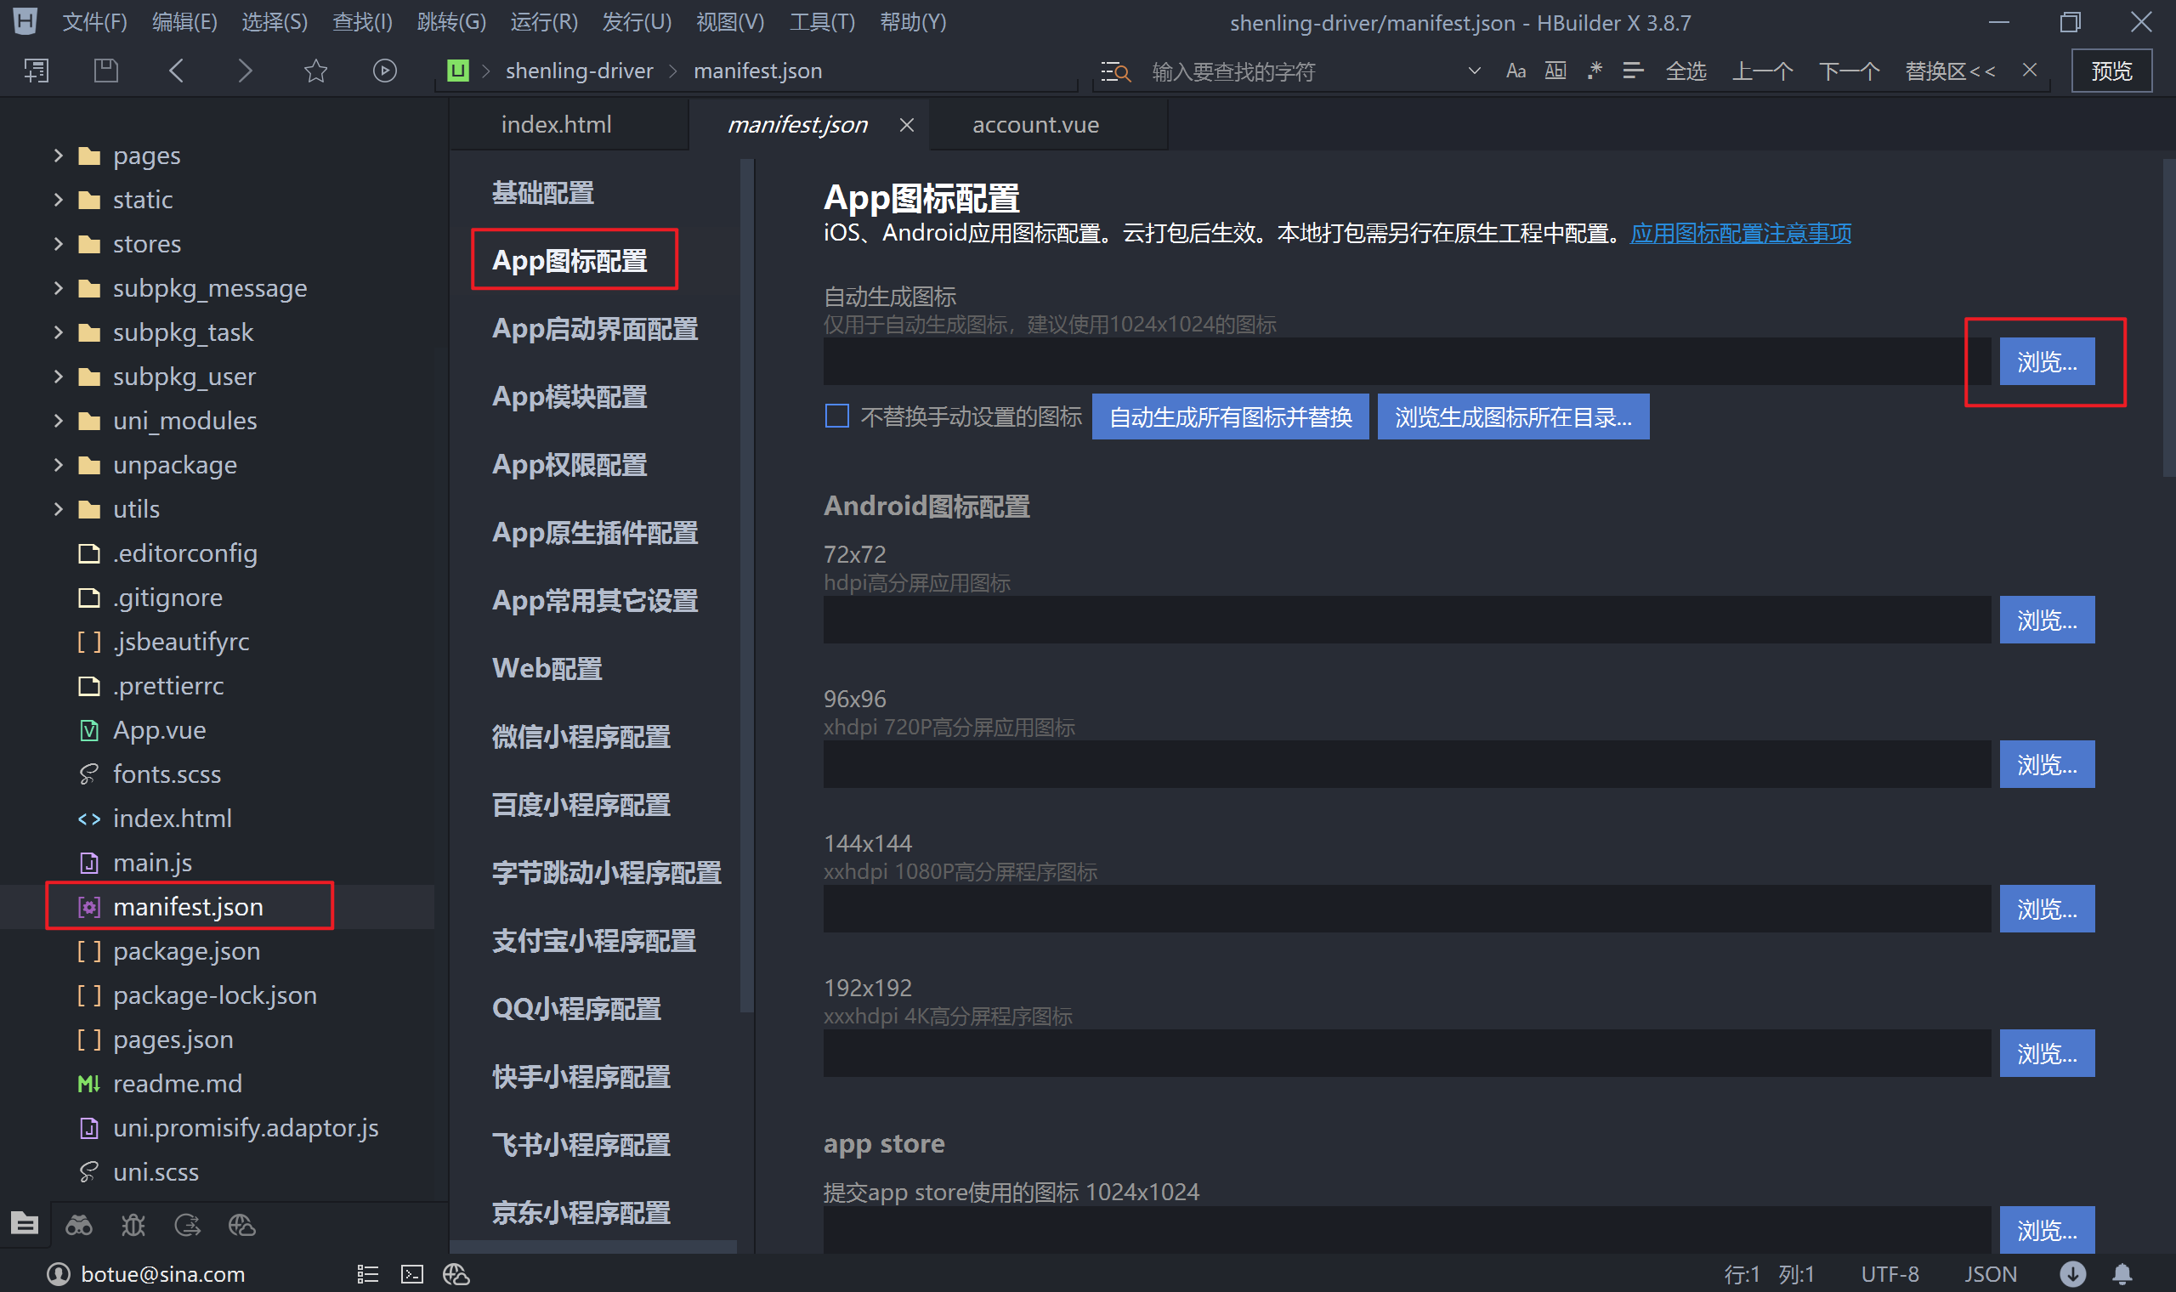The height and width of the screenshot is (1292, 2176).
Task: Click the right-side vertical scrollbar
Action: click(2167, 318)
